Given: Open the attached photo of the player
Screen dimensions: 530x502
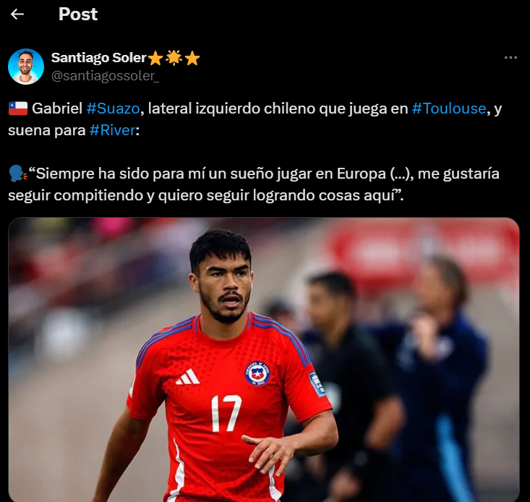Looking at the screenshot, I should point(264,360).
